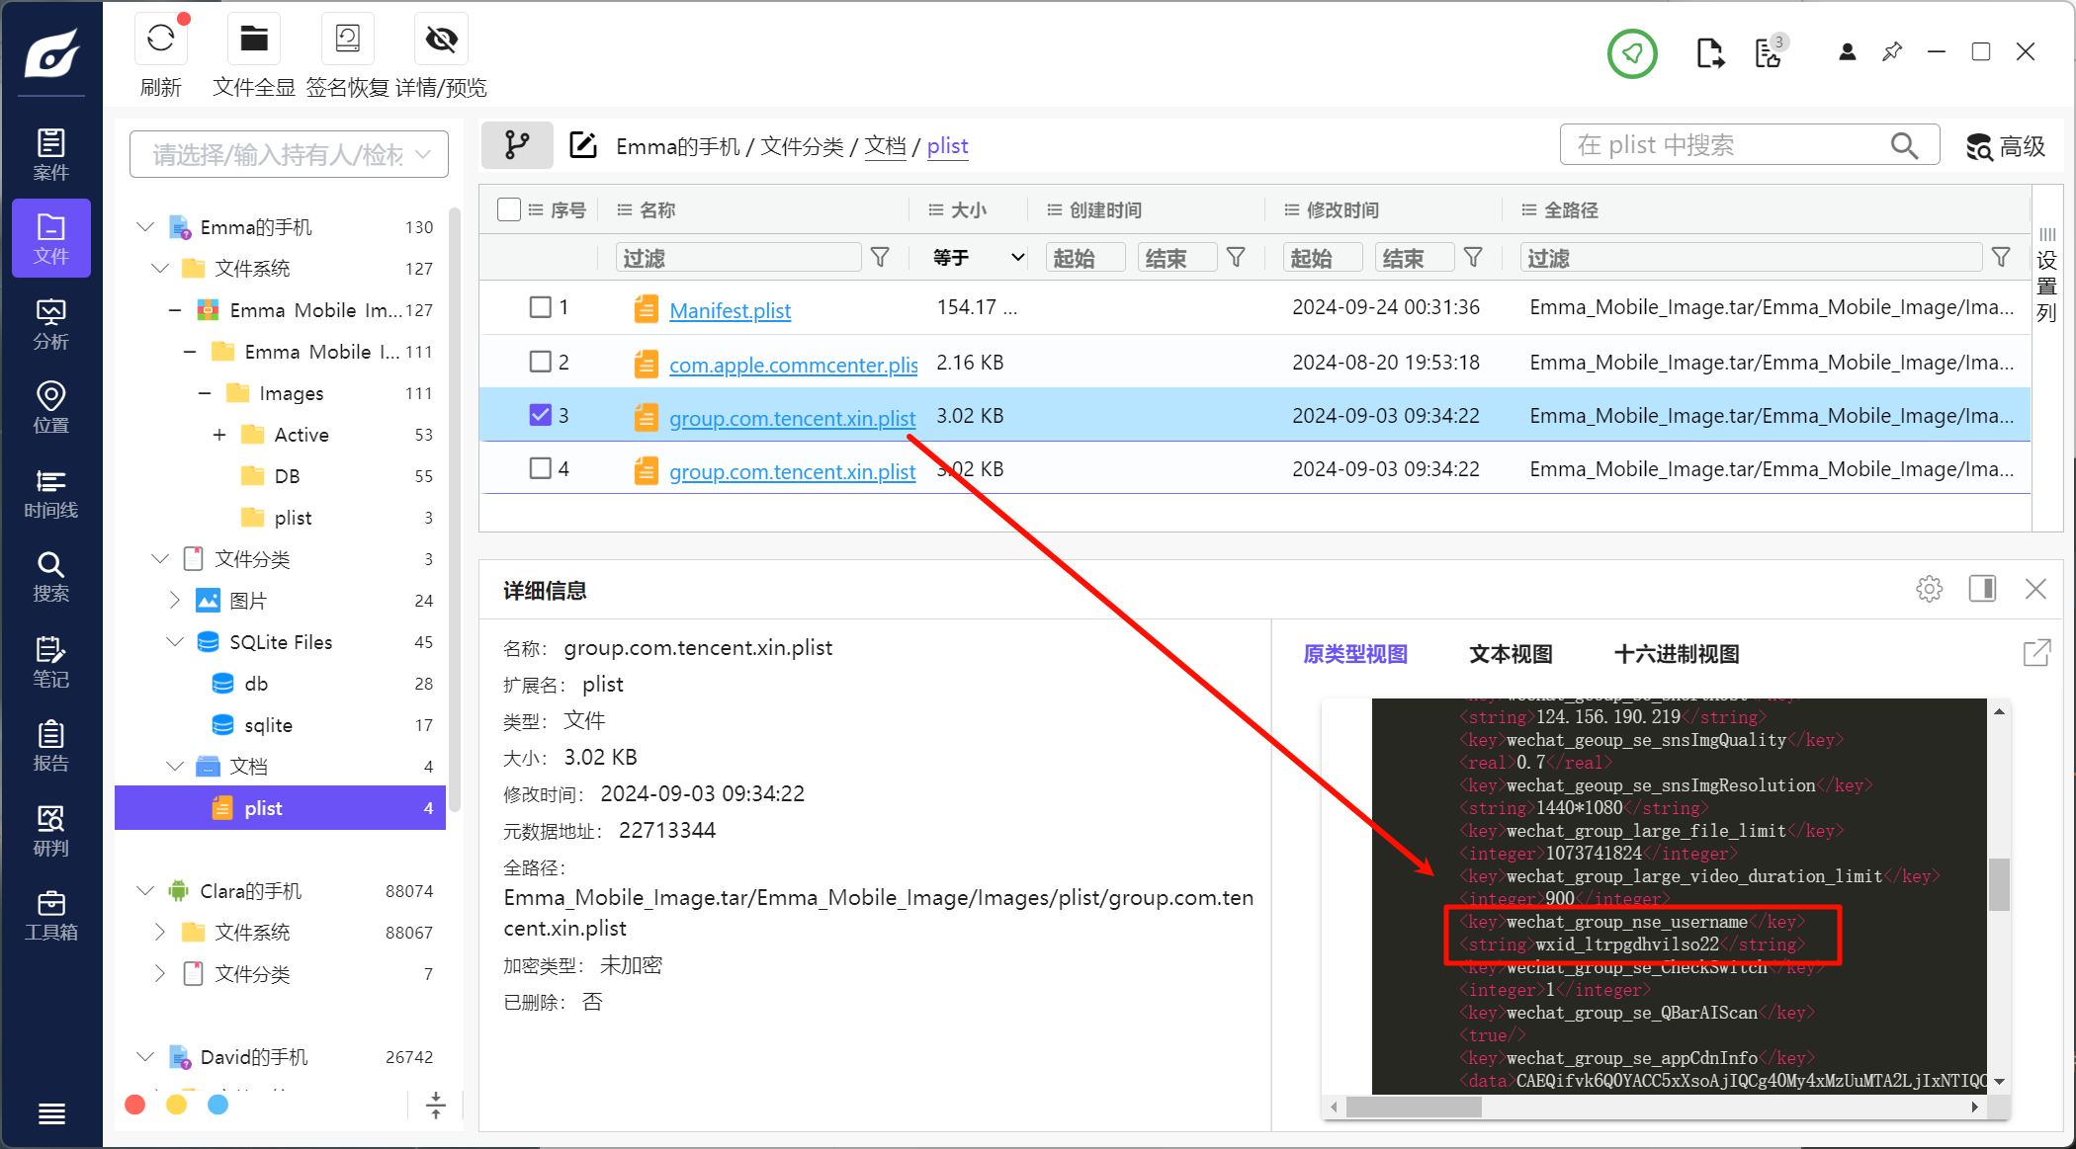Click the 文档 breadcrumb link
The image size is (2076, 1149).
[x=885, y=146]
